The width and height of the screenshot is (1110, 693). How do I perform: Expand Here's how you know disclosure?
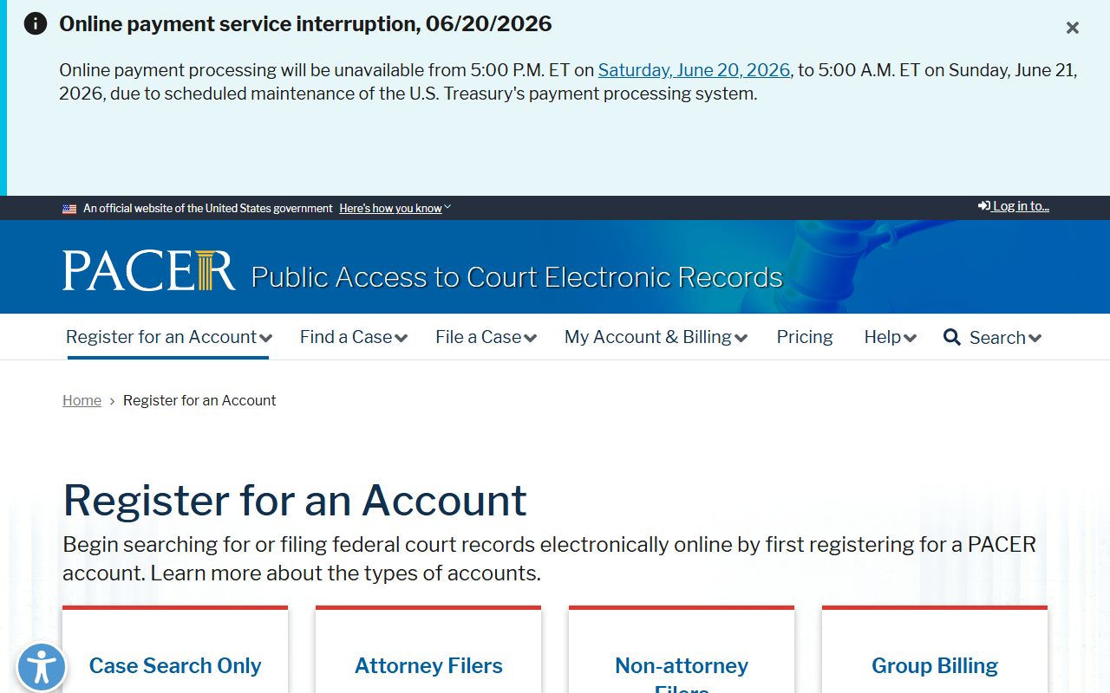[395, 209]
